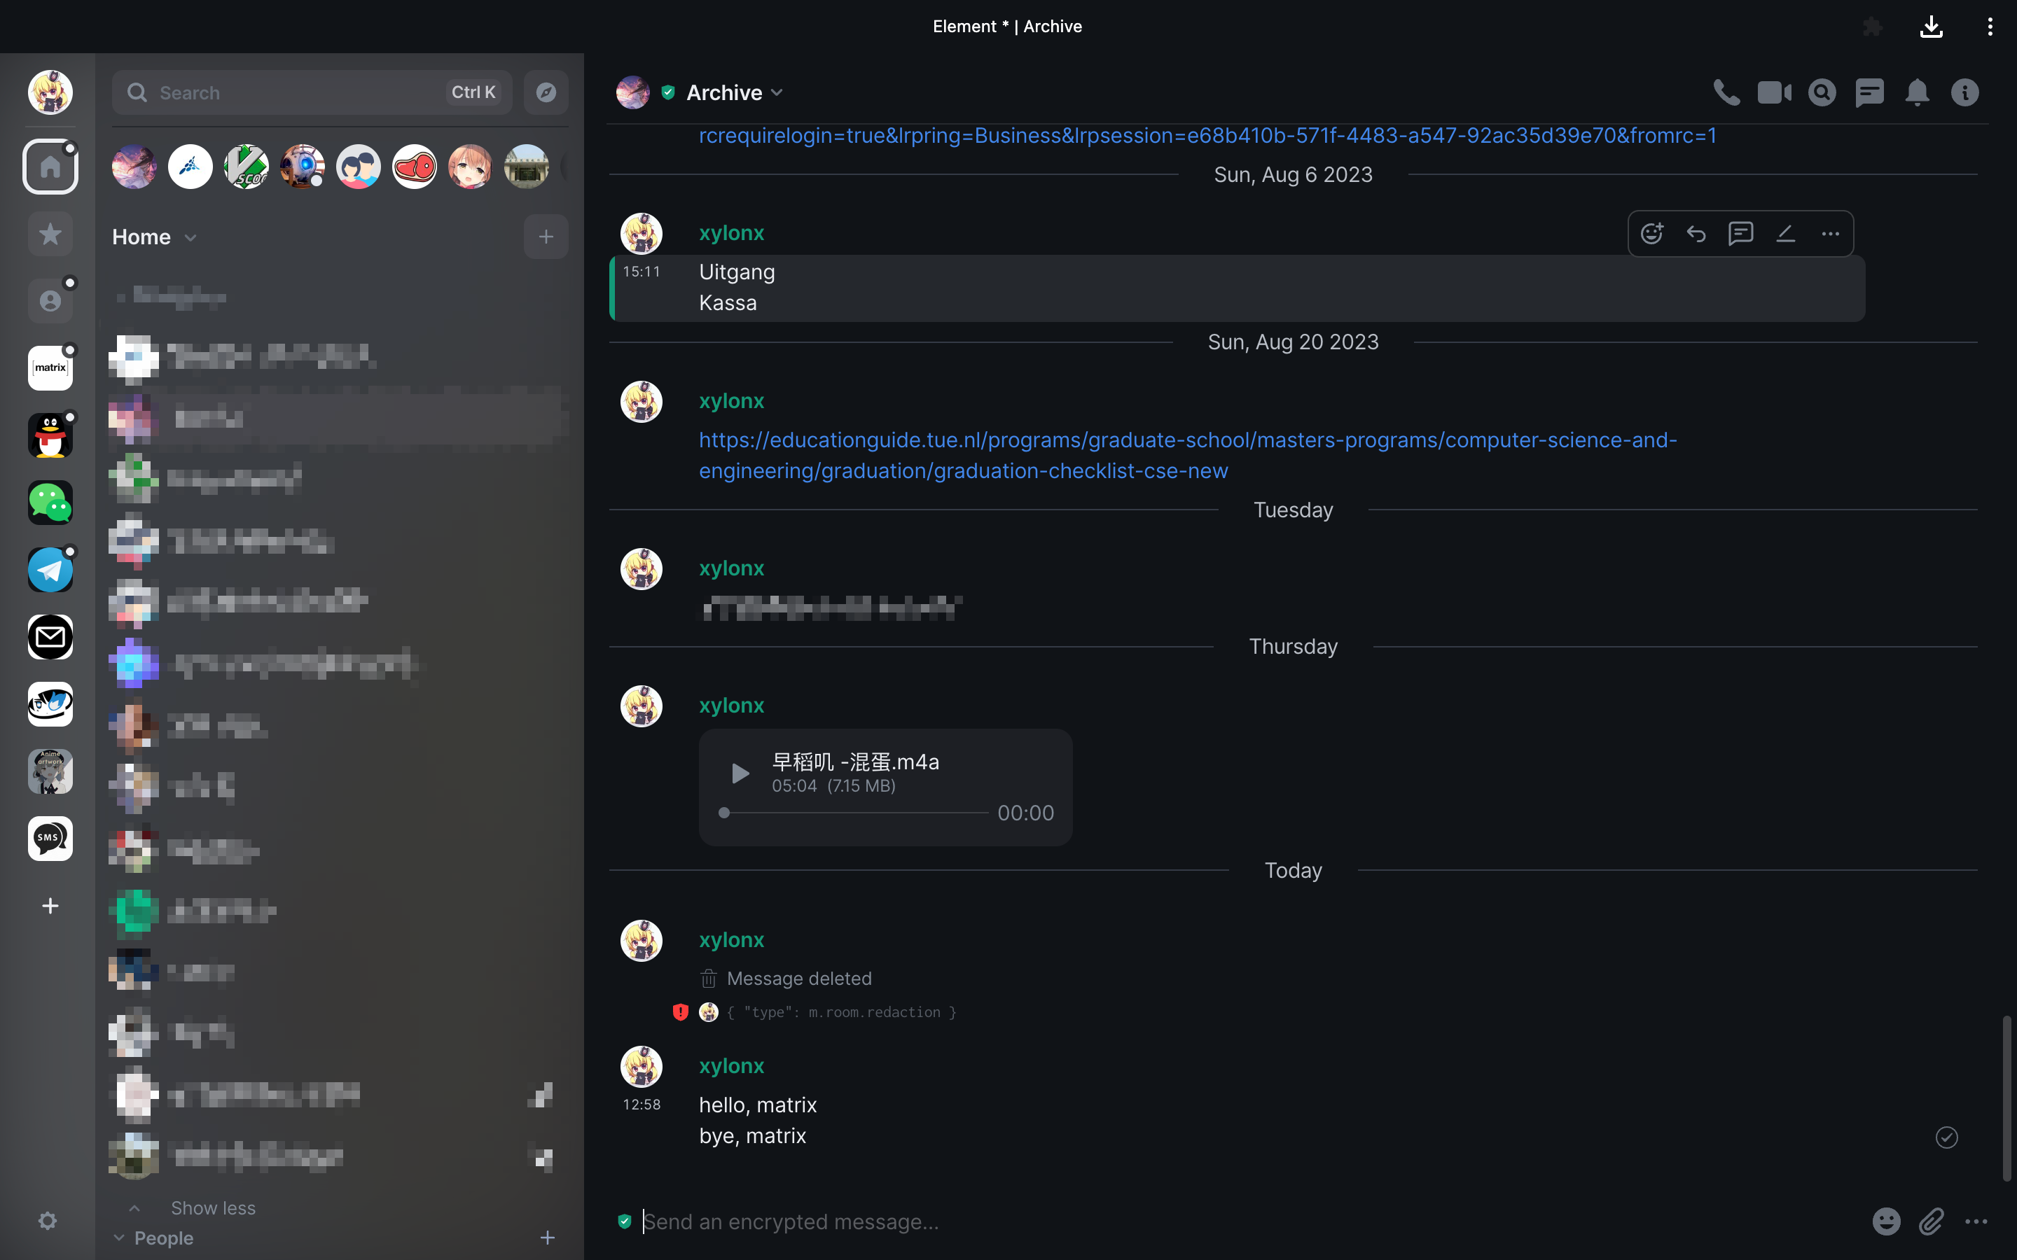2017x1260 pixels.
Task: Open the educationguide.tue.nl graduation checklist link
Action: pos(1188,455)
